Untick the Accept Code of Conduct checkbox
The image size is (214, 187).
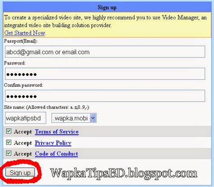pyautogui.click(x=9, y=153)
